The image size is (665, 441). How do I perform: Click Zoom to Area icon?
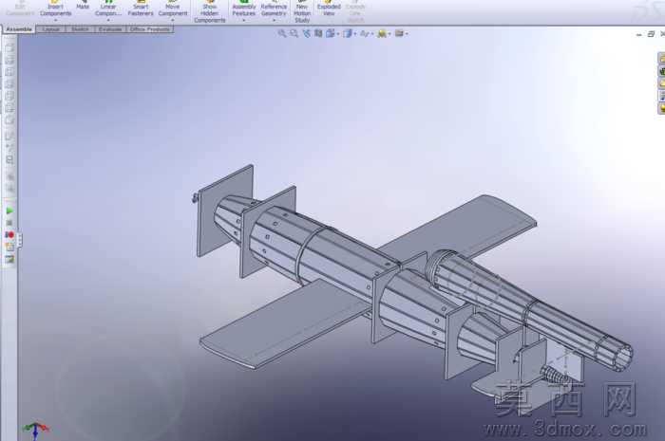pyautogui.click(x=294, y=33)
